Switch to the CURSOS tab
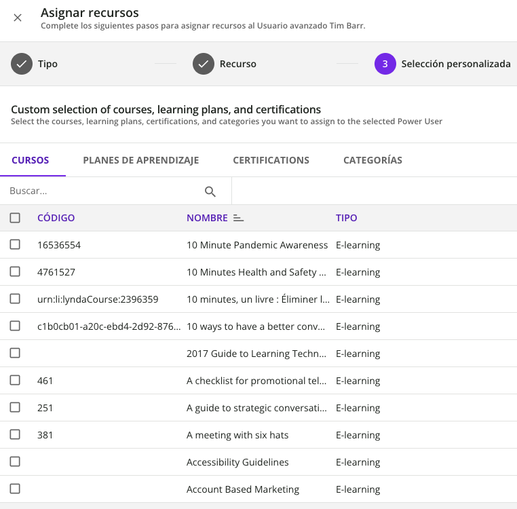 point(31,160)
